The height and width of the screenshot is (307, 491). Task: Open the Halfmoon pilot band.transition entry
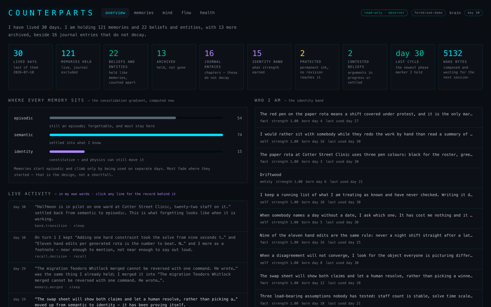[128, 216]
